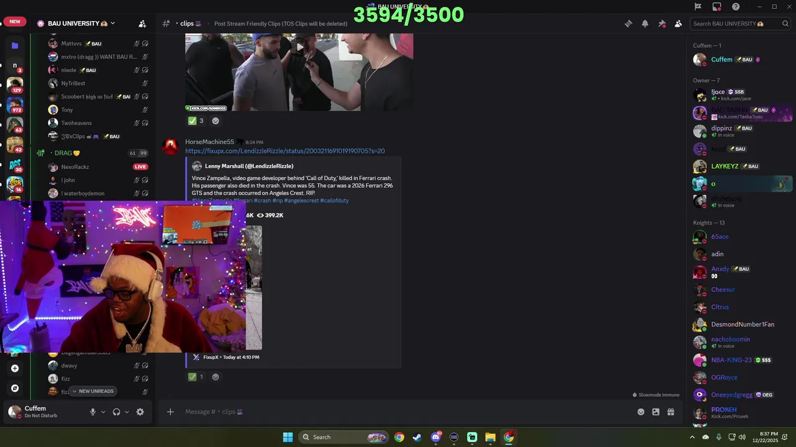Open the emoji picker in message bar
This screenshot has width=796, height=447.
coord(641,412)
